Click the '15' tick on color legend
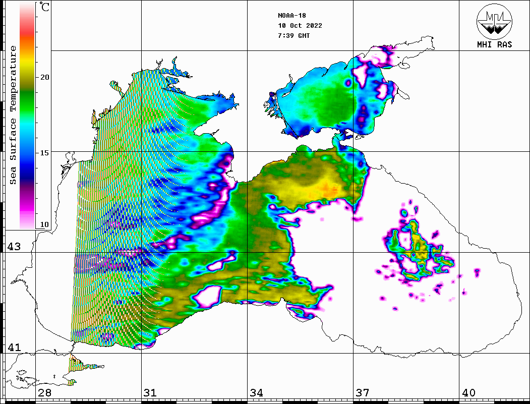Image resolution: width=530 pixels, height=404 pixels. tap(44, 153)
